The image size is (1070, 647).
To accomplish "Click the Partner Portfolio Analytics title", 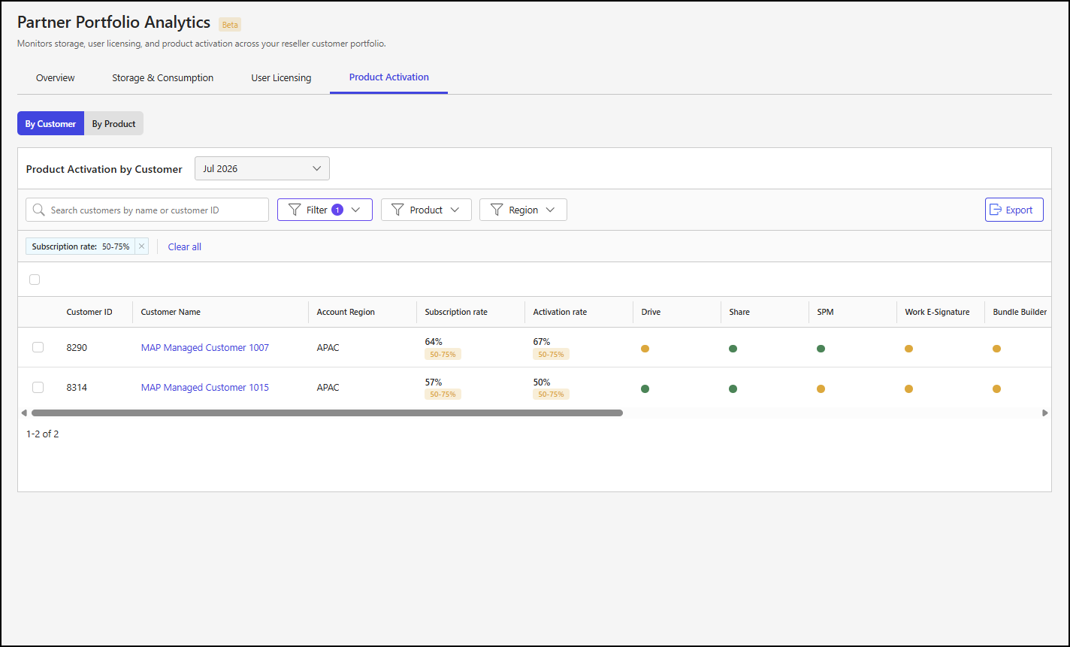I will (x=113, y=23).
